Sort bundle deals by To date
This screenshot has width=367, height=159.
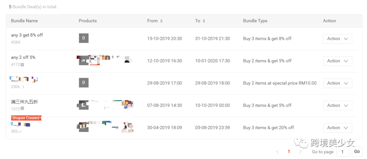(x=204, y=21)
